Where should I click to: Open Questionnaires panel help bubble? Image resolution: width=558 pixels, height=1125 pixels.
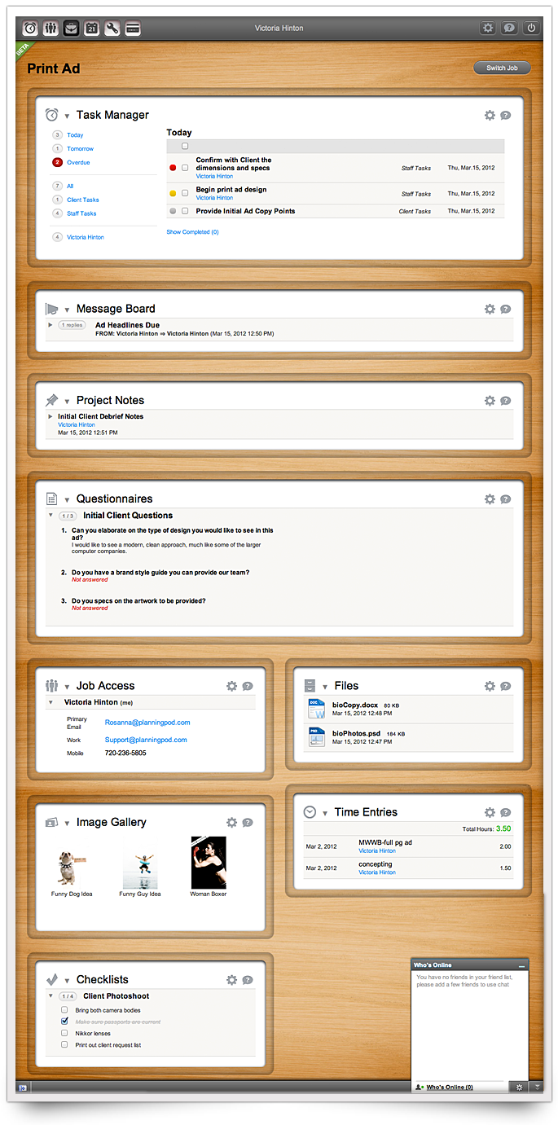506,499
